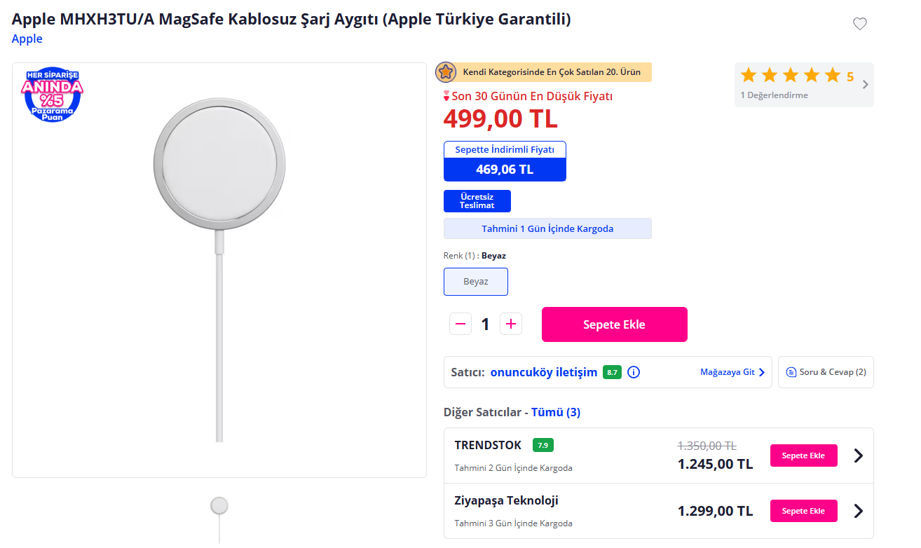Viewport: 921px width, 548px height.
Task: Click the %5 Pazarama Puan badge
Action: click(x=53, y=95)
